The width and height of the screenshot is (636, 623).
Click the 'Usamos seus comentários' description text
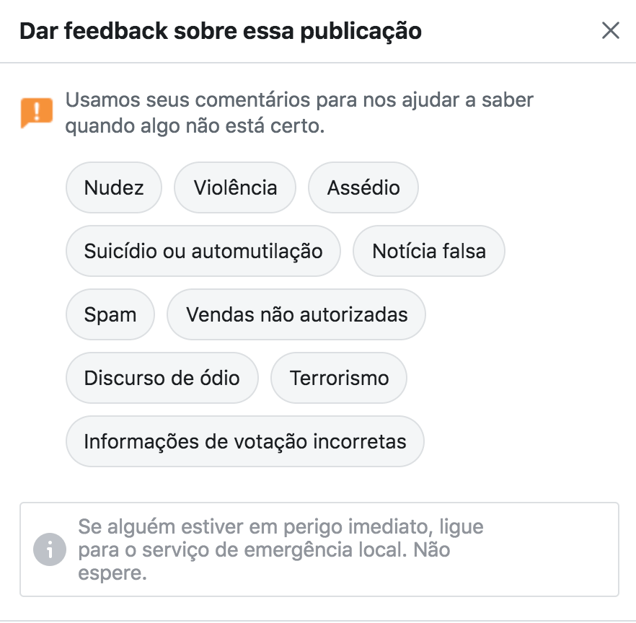point(299,112)
